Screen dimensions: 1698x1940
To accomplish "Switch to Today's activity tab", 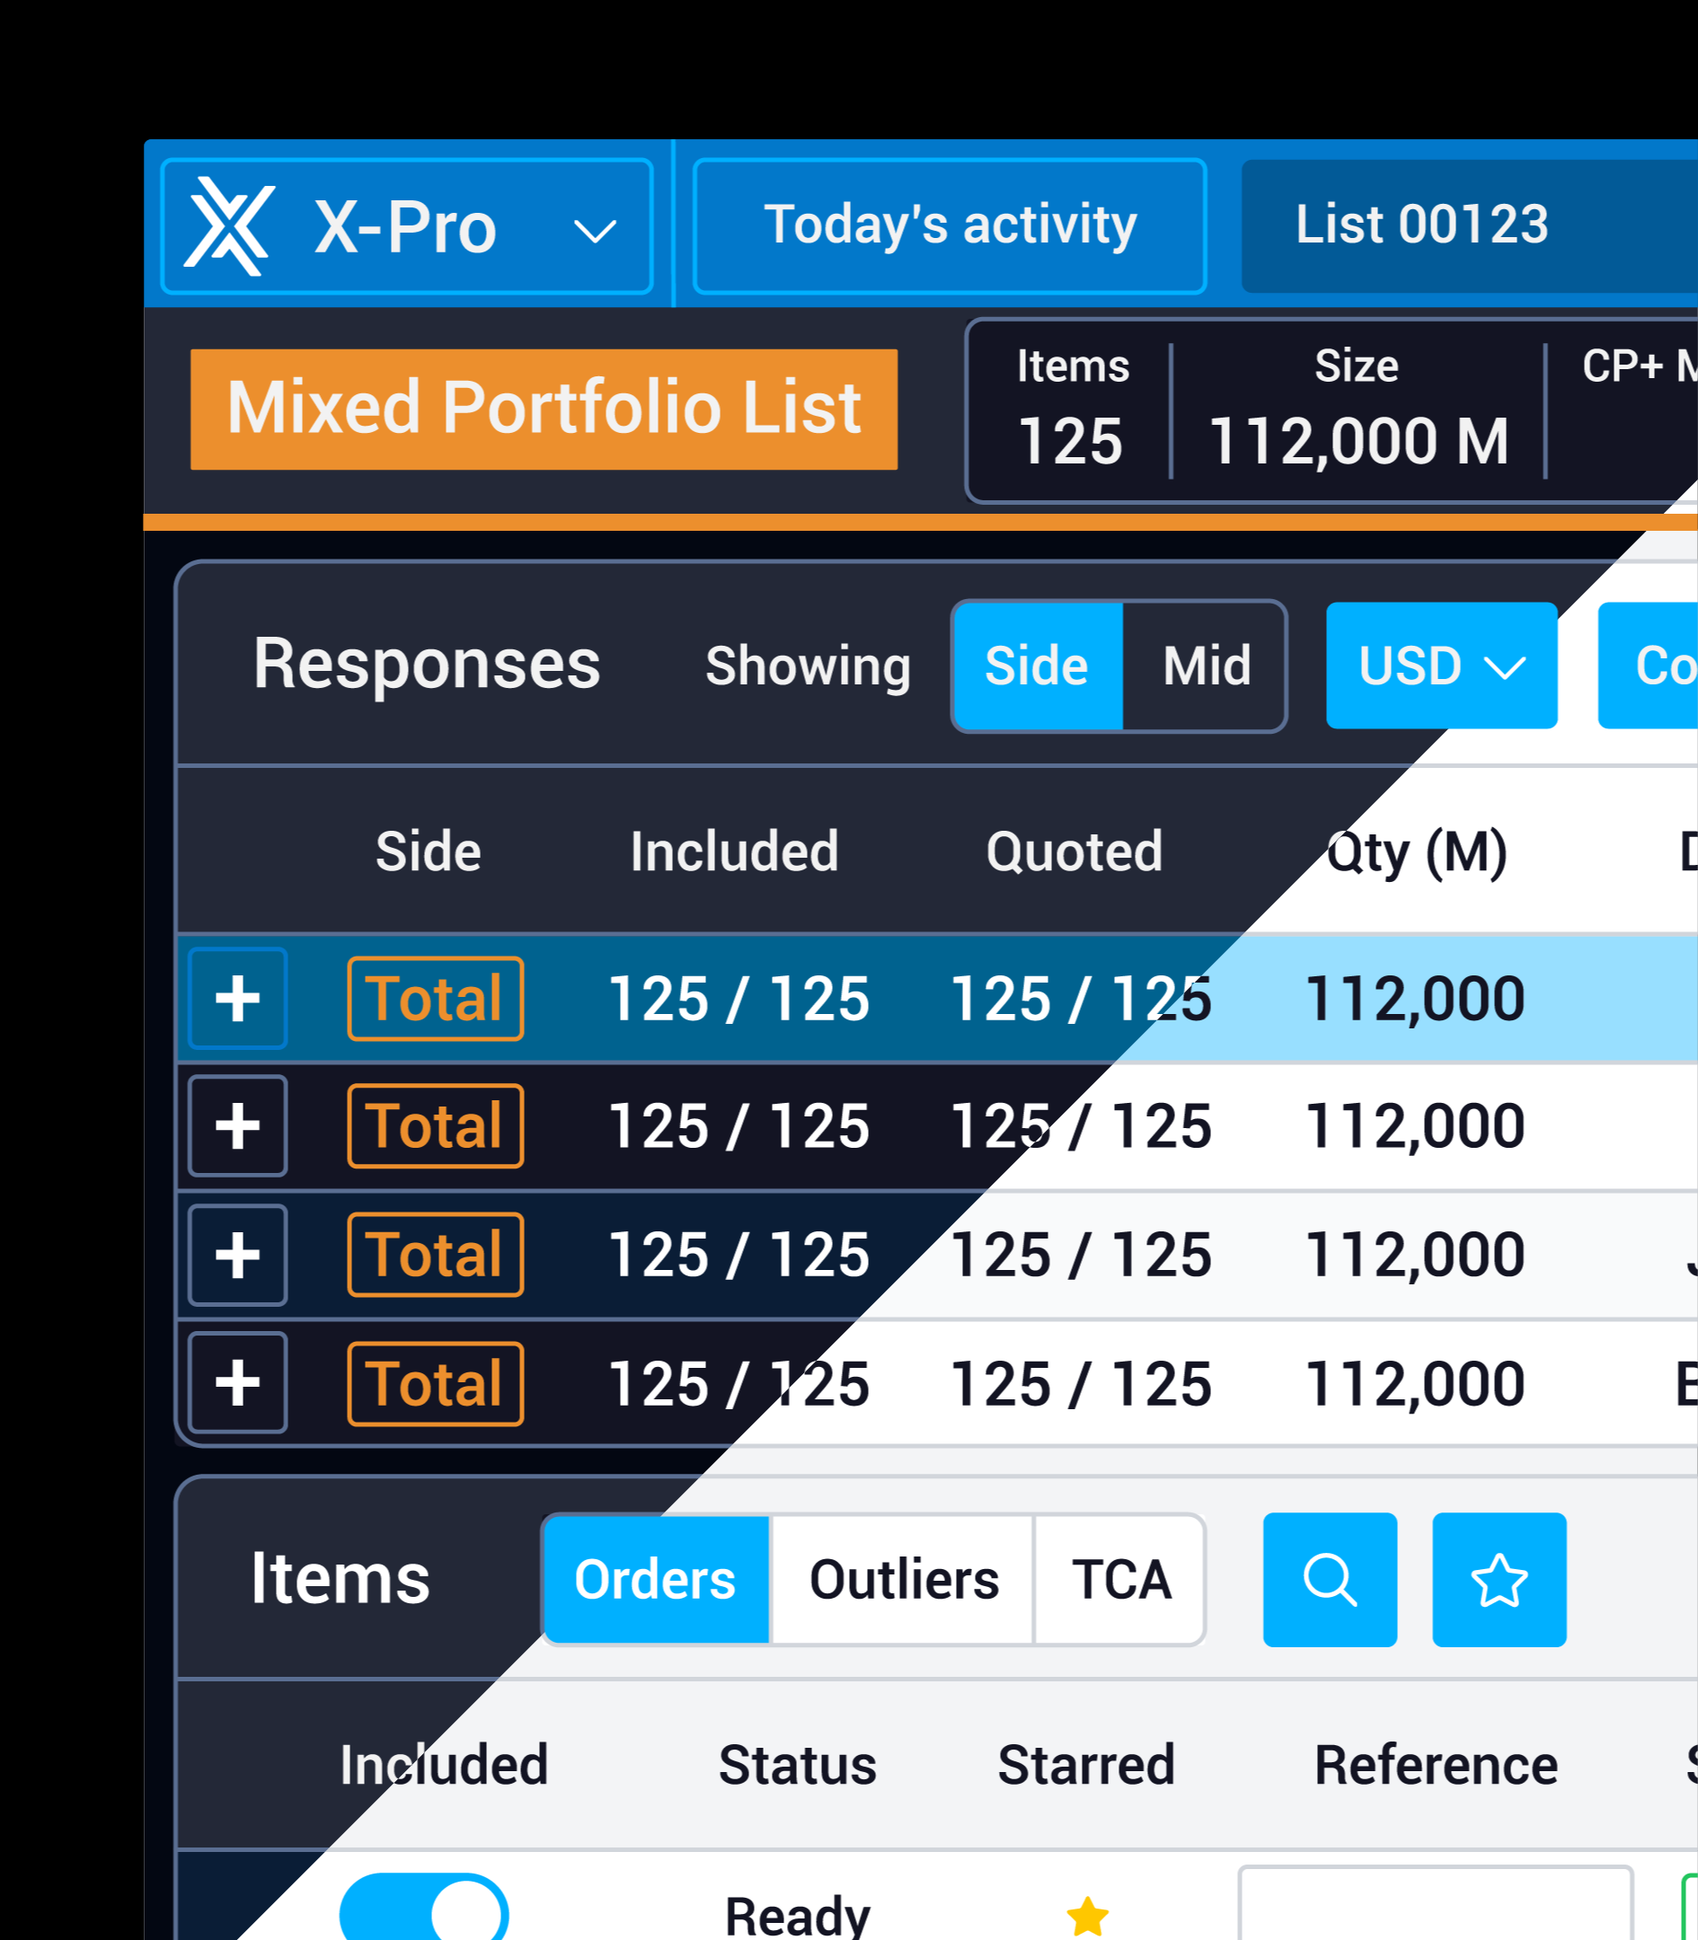I will pos(950,226).
